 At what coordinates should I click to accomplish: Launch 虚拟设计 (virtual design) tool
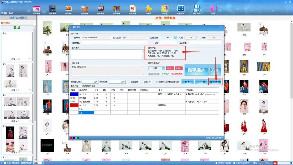click(x=133, y=10)
